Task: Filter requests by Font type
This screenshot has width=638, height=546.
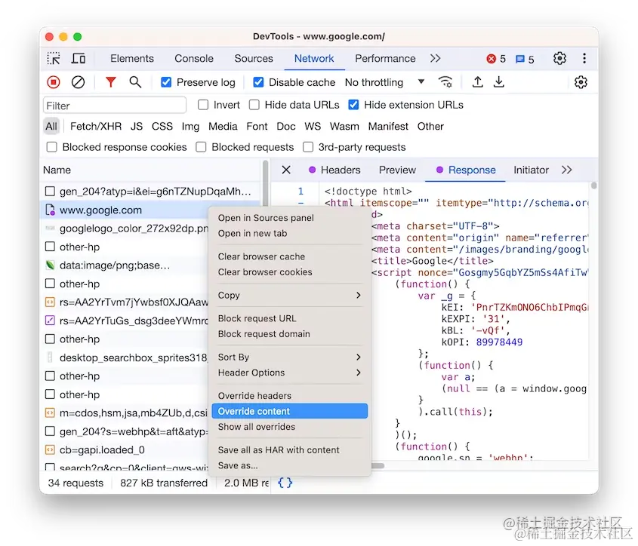Action: click(257, 127)
